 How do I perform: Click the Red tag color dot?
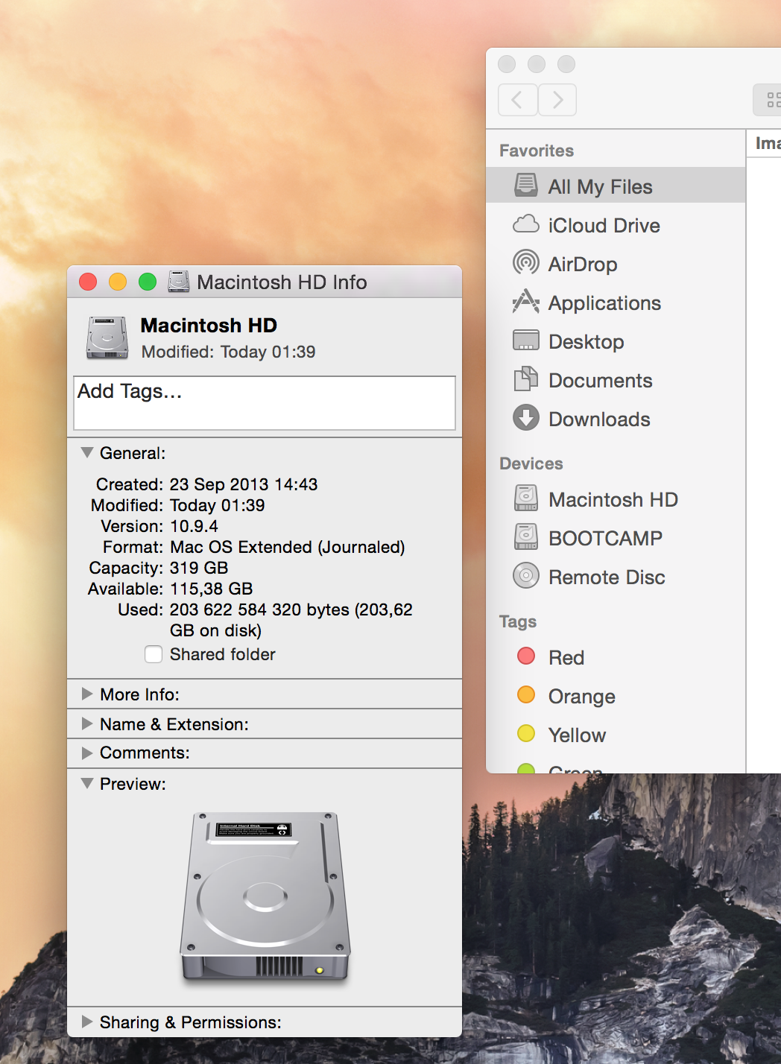(526, 656)
